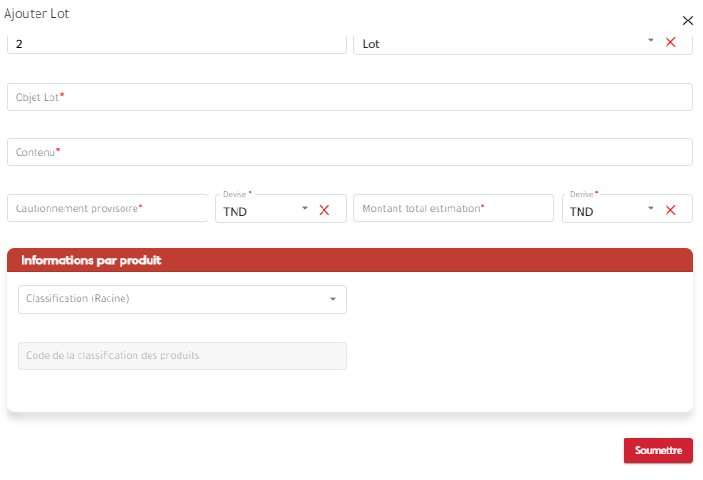Close the Ajouter Lot dialog

click(x=688, y=21)
